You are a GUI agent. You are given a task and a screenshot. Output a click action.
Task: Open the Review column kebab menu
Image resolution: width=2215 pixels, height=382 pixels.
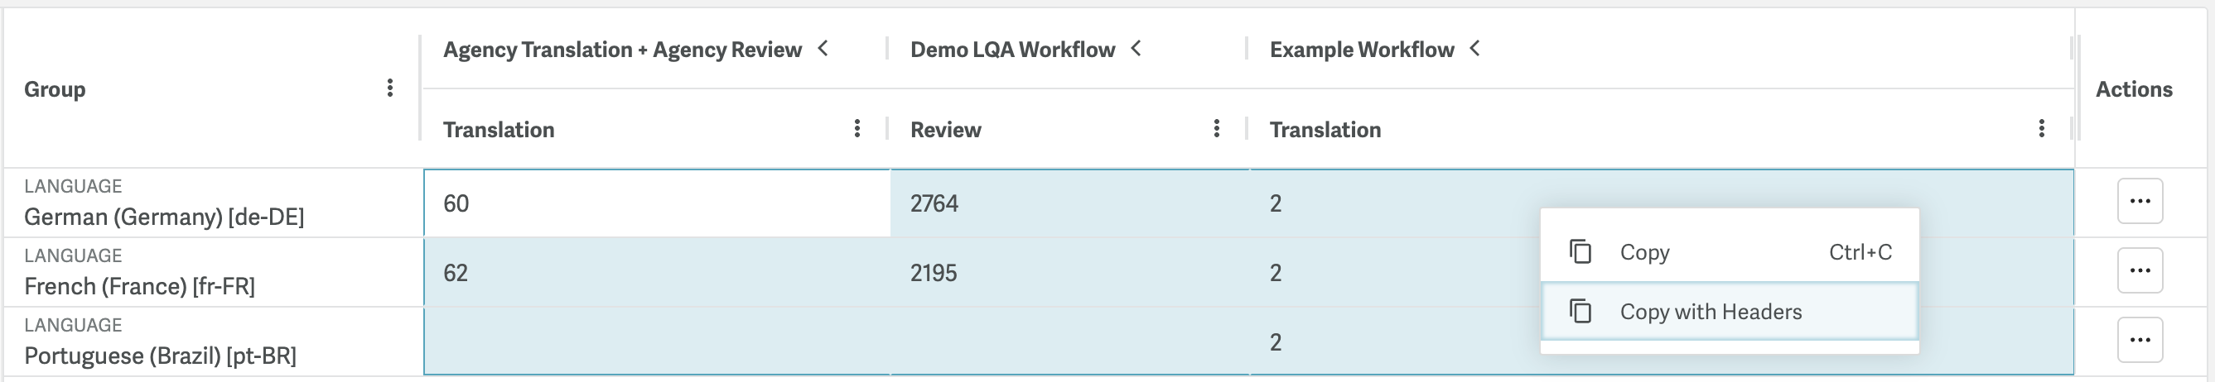(1216, 129)
